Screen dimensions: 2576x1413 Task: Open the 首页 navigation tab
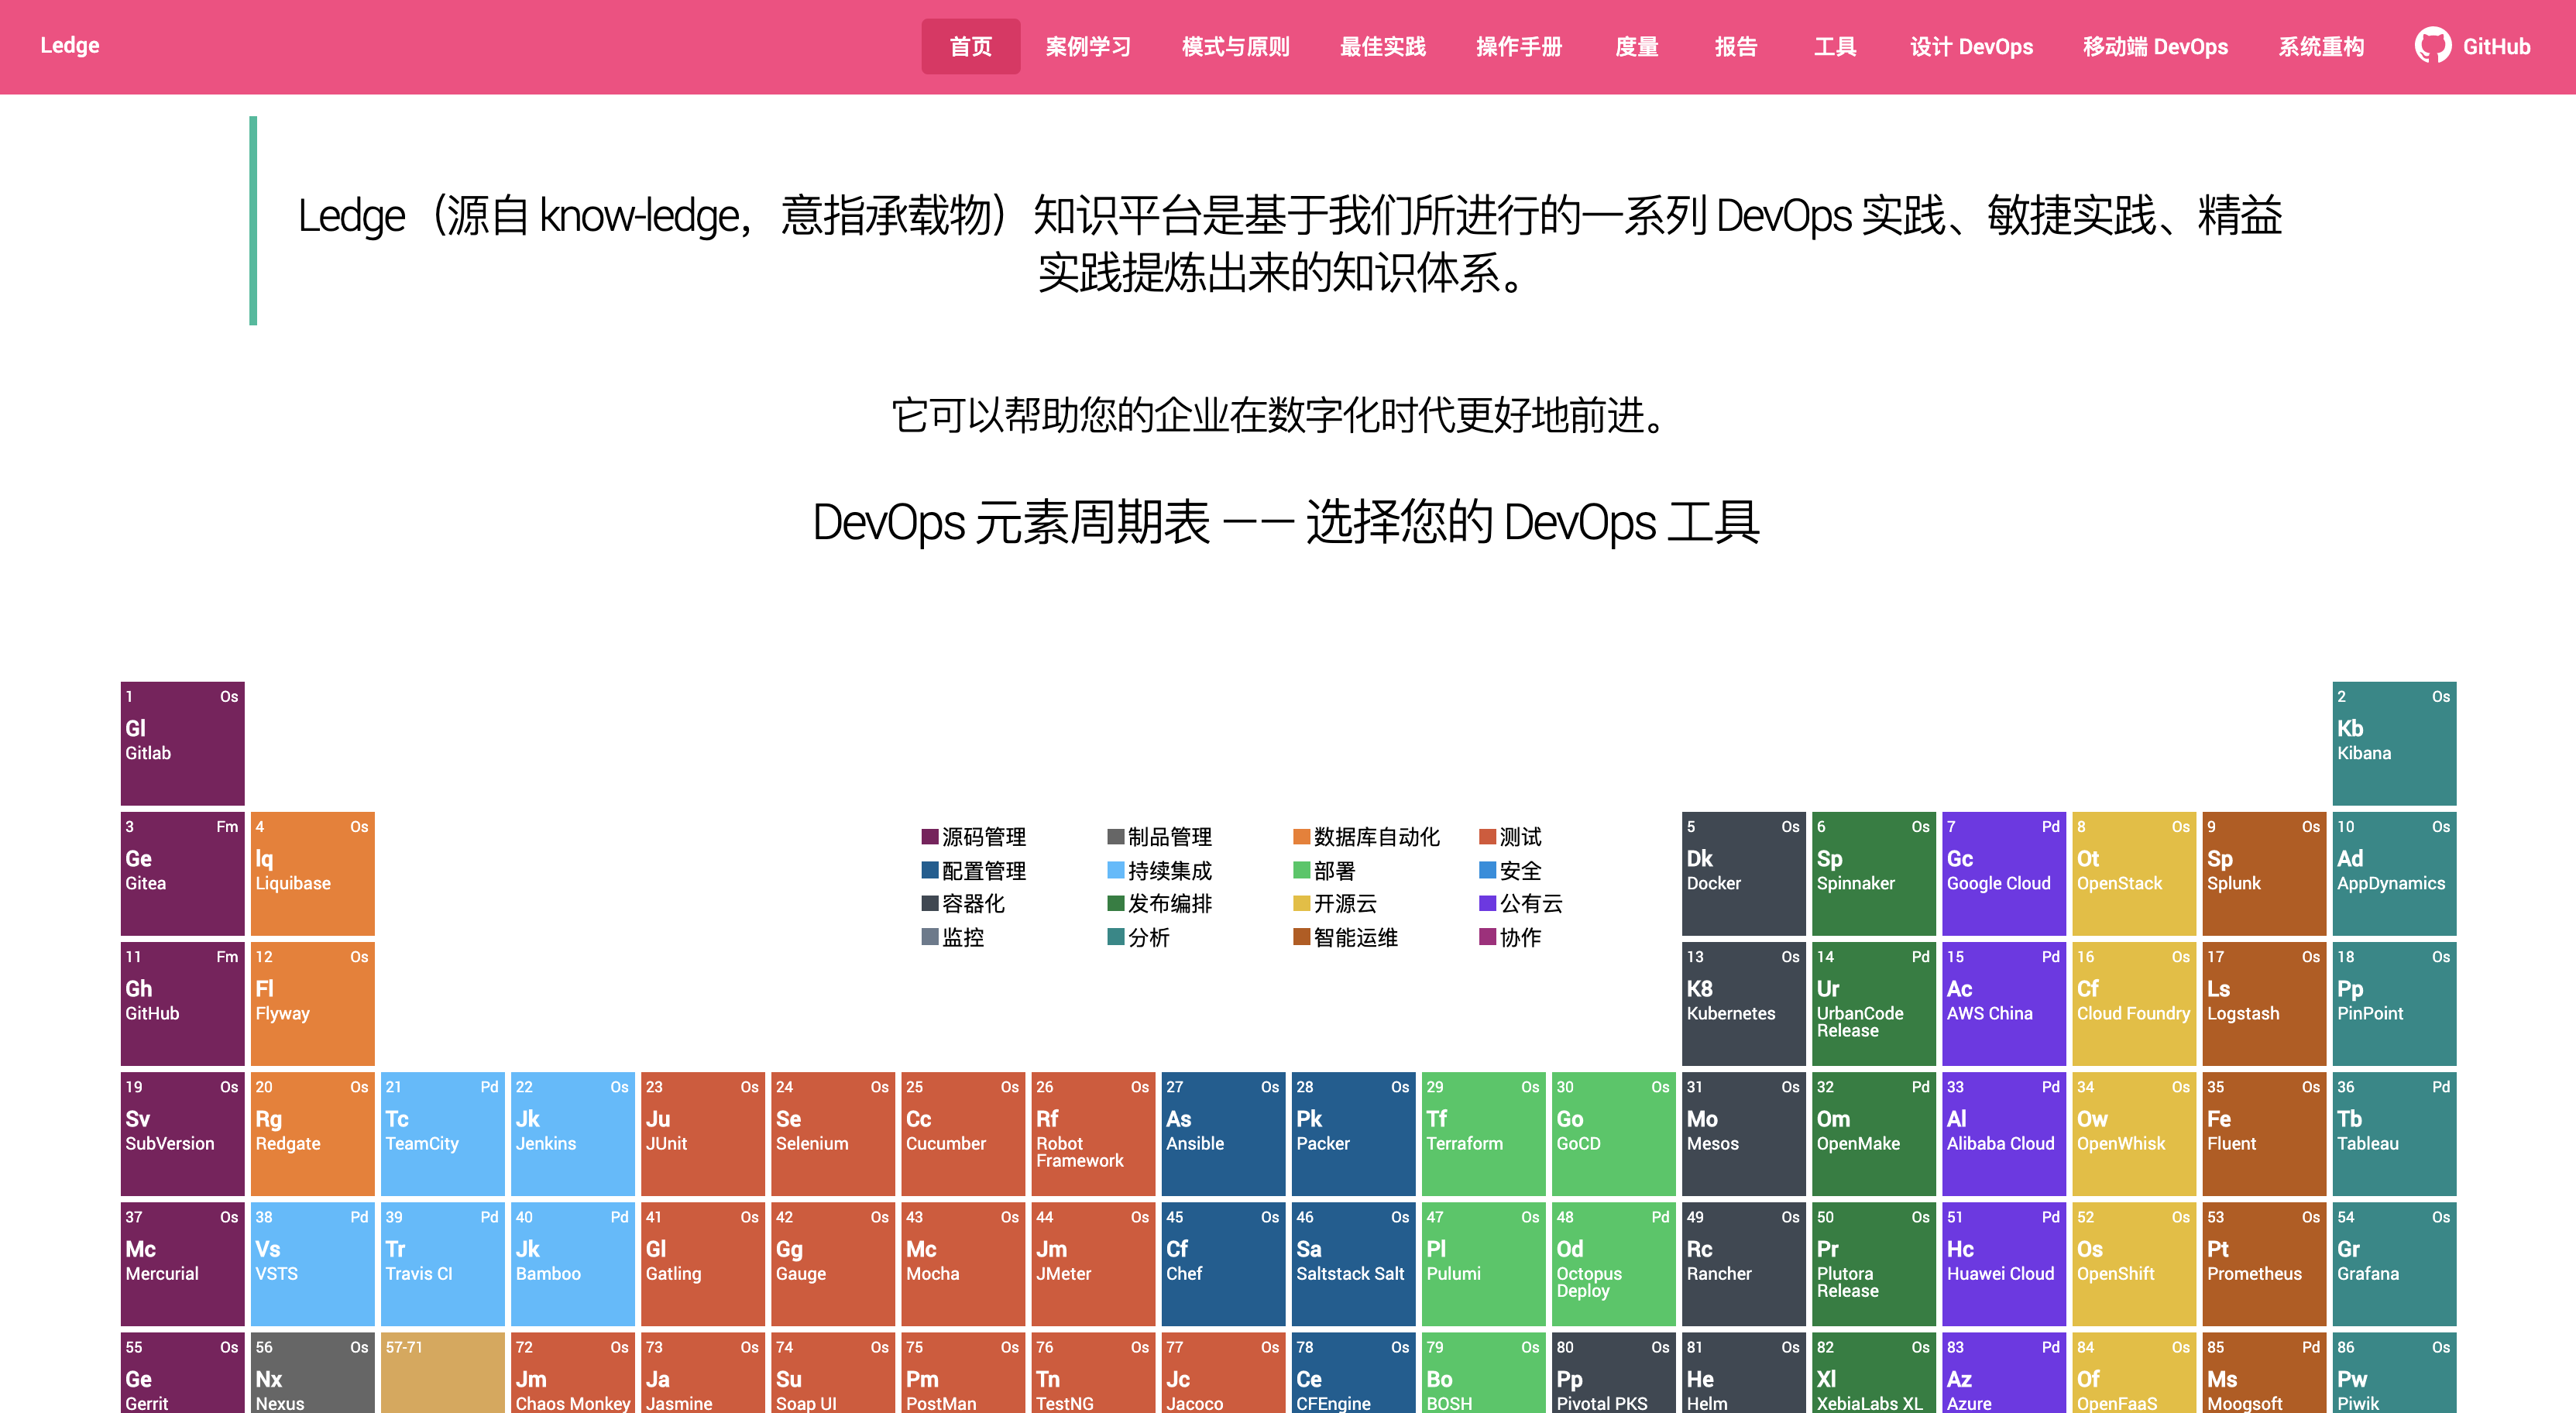click(x=970, y=46)
